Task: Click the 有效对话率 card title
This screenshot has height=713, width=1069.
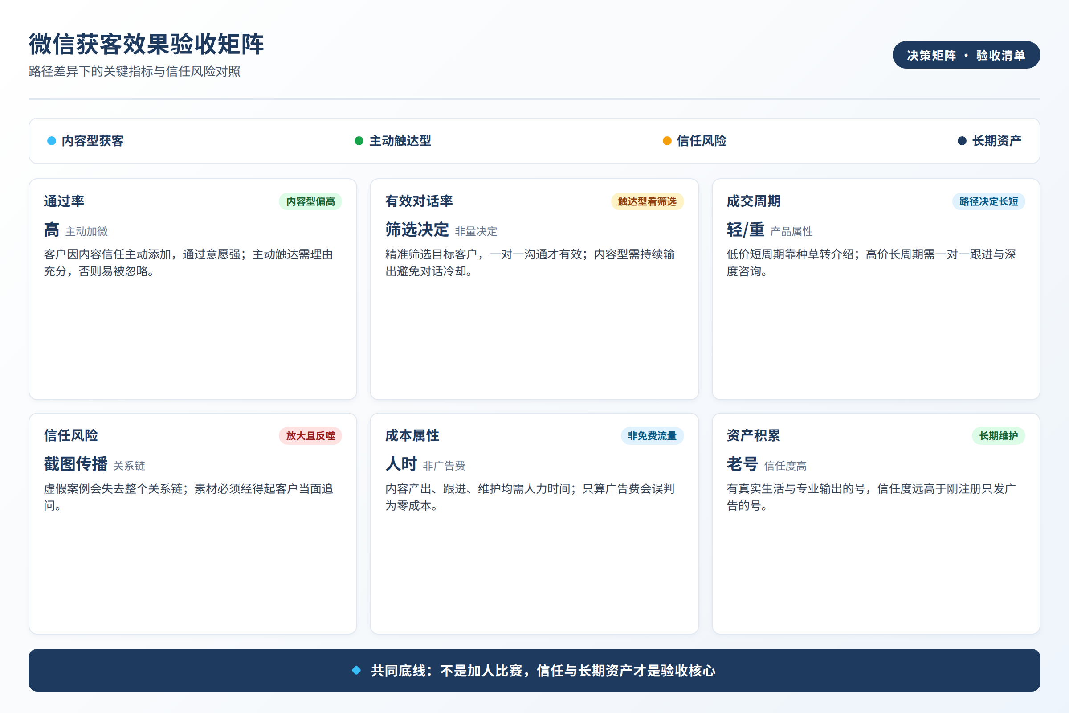Action: coord(419,201)
